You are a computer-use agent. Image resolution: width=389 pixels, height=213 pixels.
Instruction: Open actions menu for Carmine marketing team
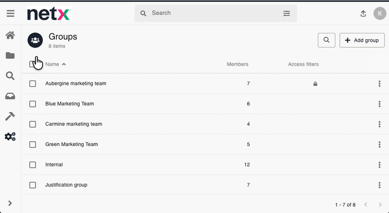379,124
